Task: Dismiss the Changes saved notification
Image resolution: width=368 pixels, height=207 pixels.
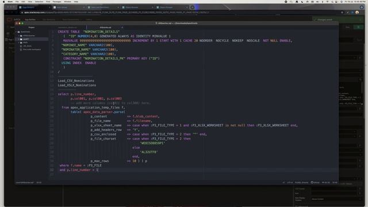Action: 361,20
